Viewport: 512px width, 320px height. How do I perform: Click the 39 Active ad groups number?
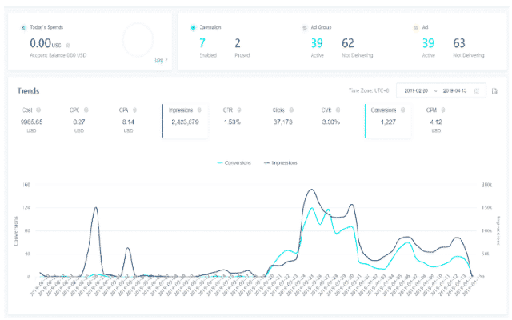tap(318, 44)
